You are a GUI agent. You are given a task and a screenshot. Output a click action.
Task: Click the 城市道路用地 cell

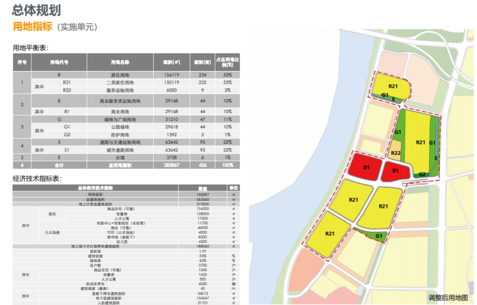pyautogui.click(x=120, y=150)
